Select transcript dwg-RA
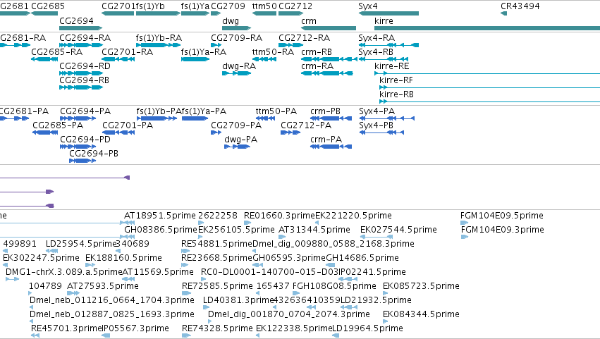 [x=239, y=66]
